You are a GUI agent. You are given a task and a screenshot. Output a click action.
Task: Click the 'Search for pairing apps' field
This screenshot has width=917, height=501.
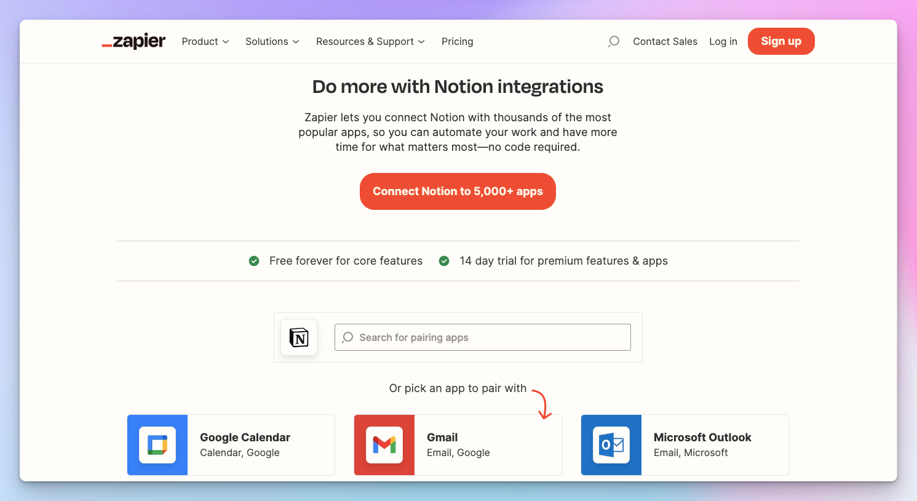(482, 337)
